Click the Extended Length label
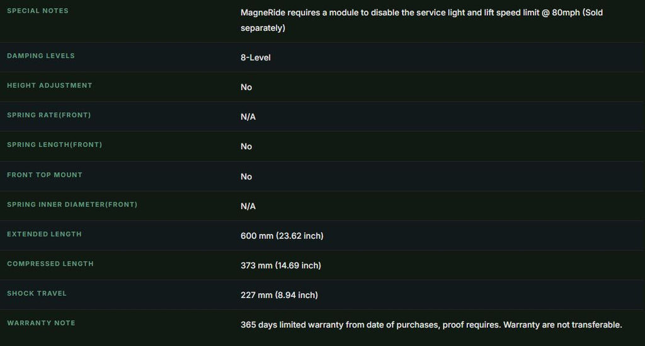Viewport: 645px width, 346px height. coord(44,234)
